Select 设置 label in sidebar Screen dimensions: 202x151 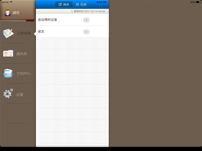point(20,95)
